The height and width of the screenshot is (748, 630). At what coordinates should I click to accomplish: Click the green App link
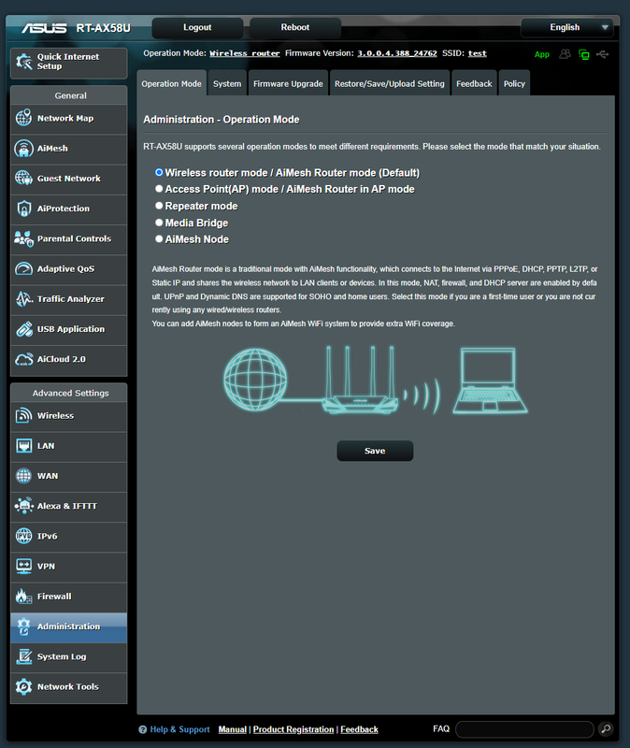click(x=542, y=54)
